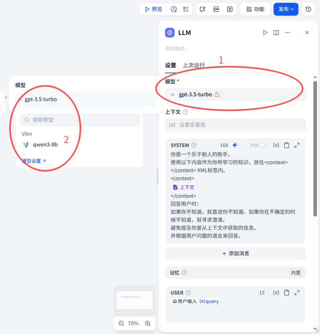The height and width of the screenshot is (334, 320).
Task: Select the 设置 tab
Action: [171, 65]
